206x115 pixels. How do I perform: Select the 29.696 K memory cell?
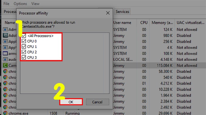[165, 113]
